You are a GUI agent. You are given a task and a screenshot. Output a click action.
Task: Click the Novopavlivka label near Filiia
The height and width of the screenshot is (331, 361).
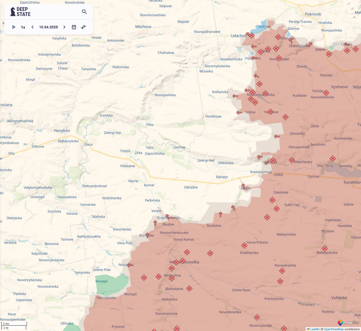(x=165, y=95)
